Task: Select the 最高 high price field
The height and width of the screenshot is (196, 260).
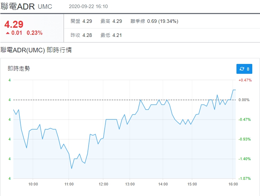Action: (111, 21)
